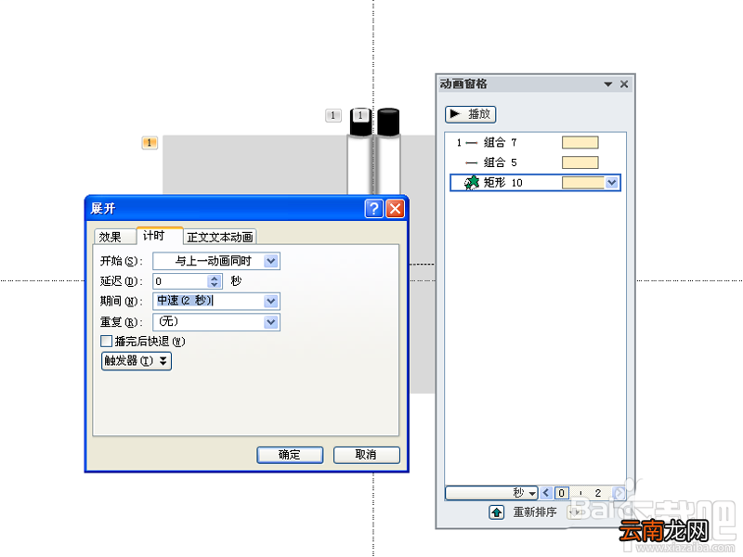Select the right black bottle cap shape
This screenshot has width=743, height=557.
click(388, 122)
